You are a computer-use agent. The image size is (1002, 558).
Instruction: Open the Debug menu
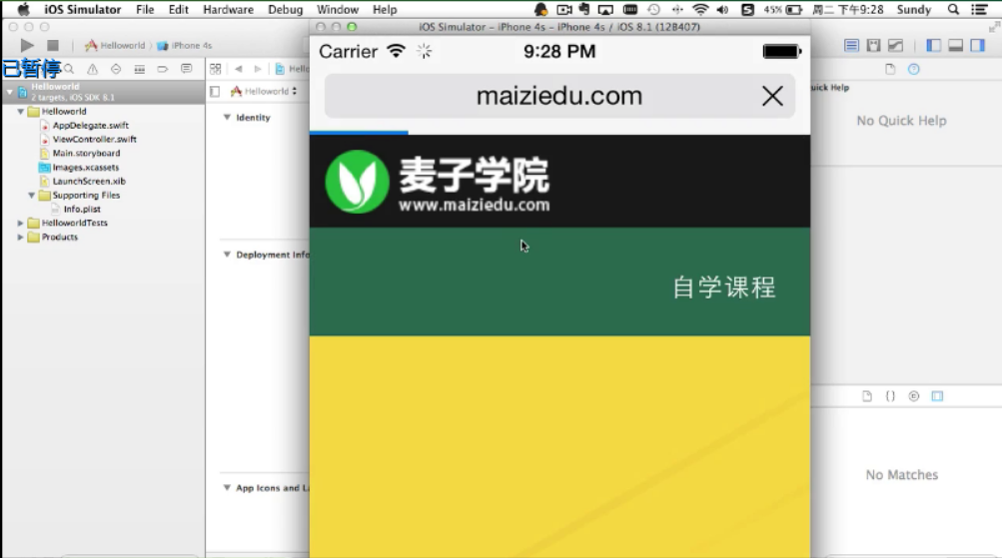[285, 10]
